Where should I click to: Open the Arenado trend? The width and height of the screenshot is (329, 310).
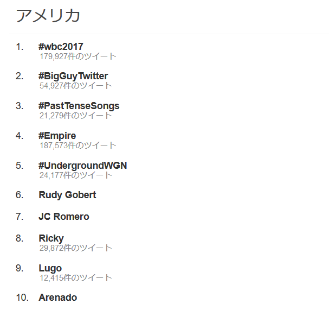(x=58, y=298)
